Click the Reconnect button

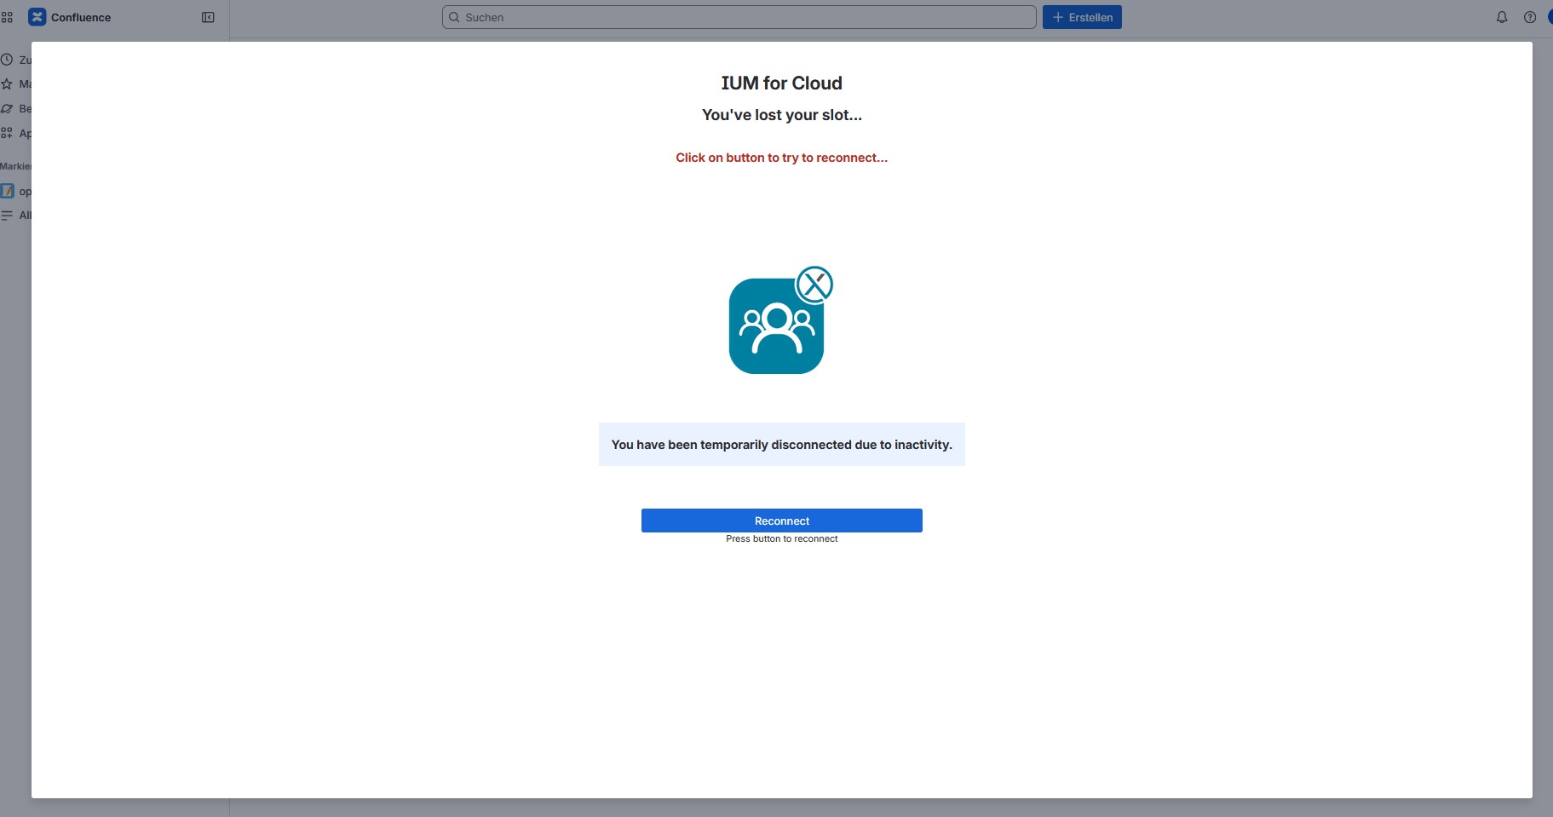point(782,521)
